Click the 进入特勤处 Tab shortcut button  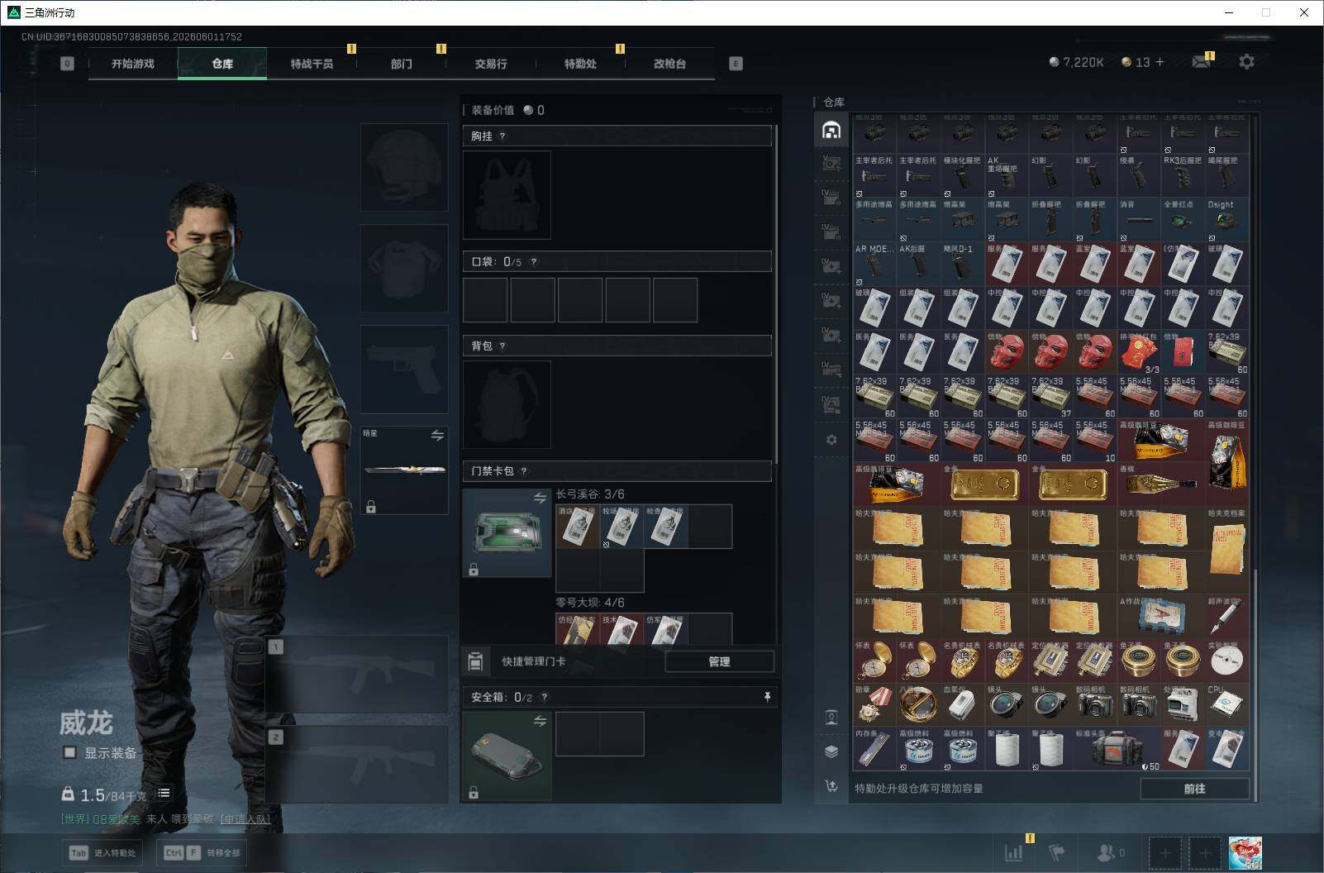(x=103, y=852)
